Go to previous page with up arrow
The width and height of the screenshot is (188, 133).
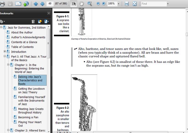(x=36, y=4)
